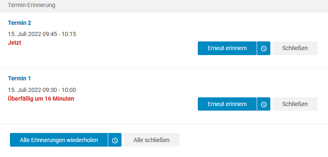The image size is (328, 157).
Task: Select the Termin 1 reminder row background
Action: pos(164,96)
